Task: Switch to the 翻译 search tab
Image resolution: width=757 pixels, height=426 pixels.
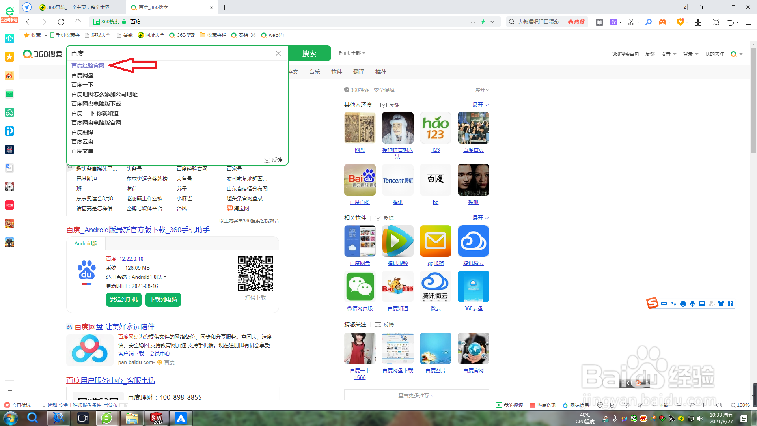Action: 359,72
